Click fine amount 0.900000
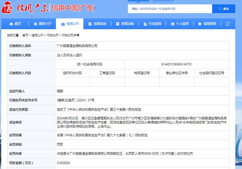 click(x=63, y=163)
